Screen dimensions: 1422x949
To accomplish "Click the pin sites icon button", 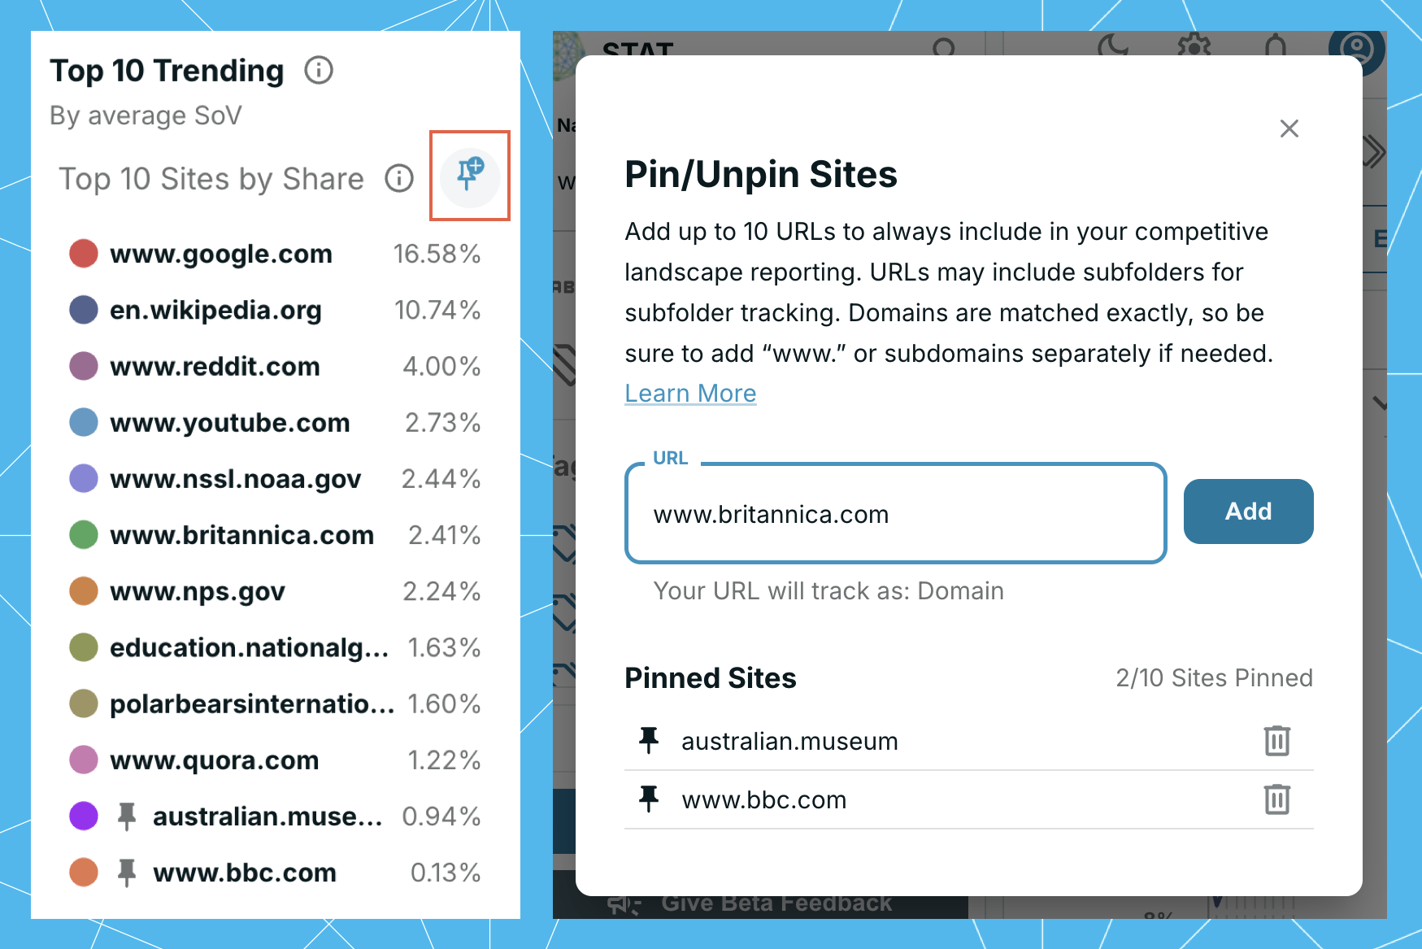I will click(x=470, y=176).
